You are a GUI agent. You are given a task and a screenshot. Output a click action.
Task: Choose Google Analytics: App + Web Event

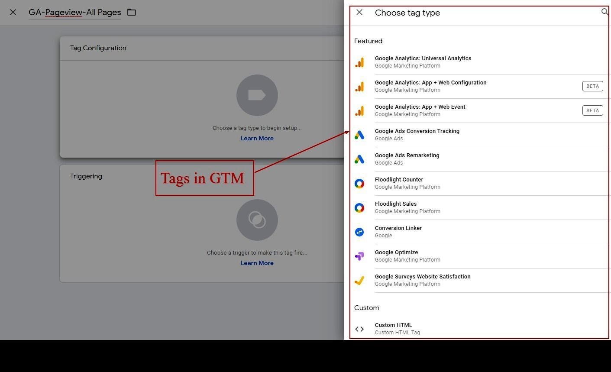420,107
